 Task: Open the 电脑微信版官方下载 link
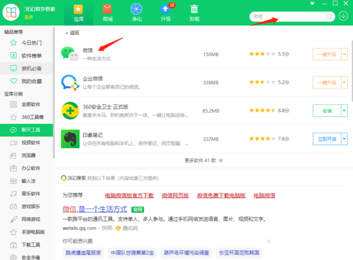[x=129, y=196]
